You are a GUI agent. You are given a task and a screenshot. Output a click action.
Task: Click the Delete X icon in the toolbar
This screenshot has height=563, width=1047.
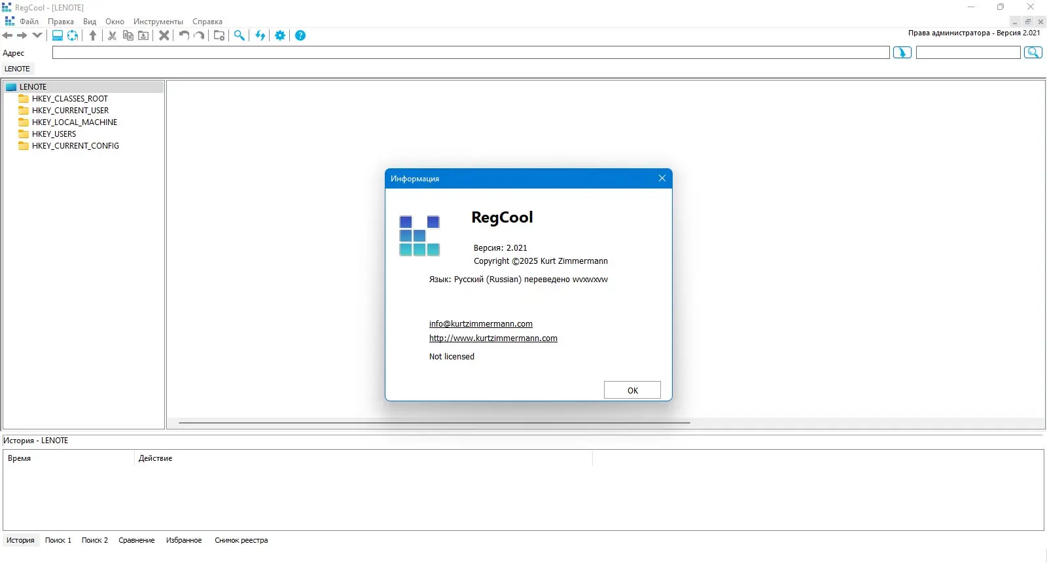[164, 35]
